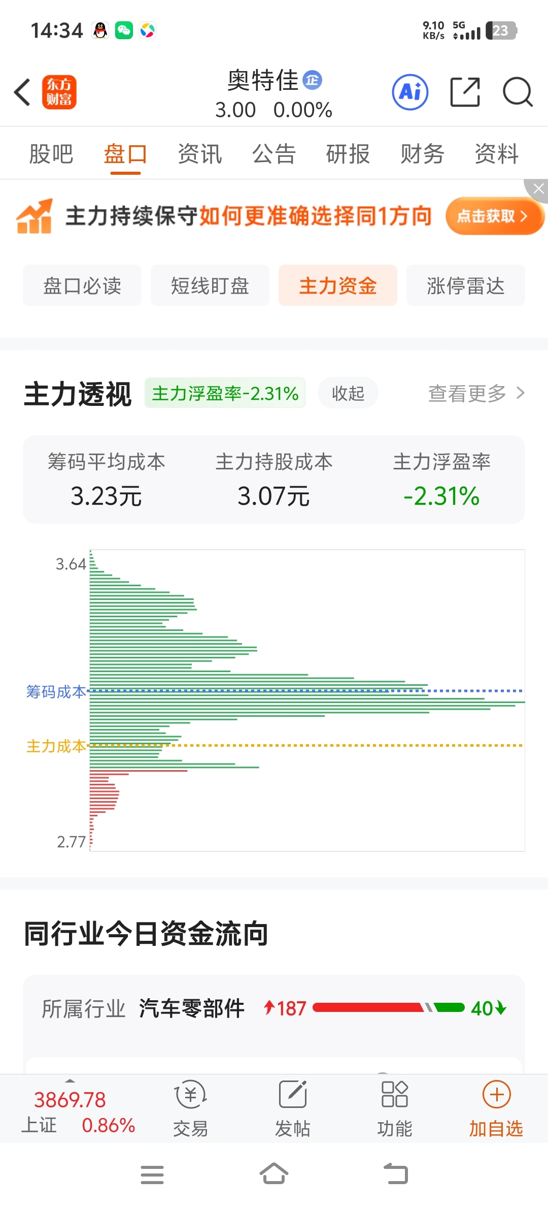548x1207 pixels.
Task: Collapse 主力透视 with 收起 button
Action: [x=348, y=393]
